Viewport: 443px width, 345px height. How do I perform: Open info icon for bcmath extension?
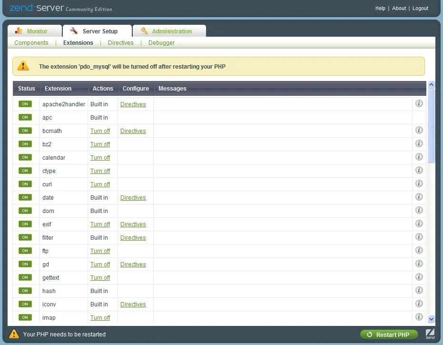[x=419, y=130]
